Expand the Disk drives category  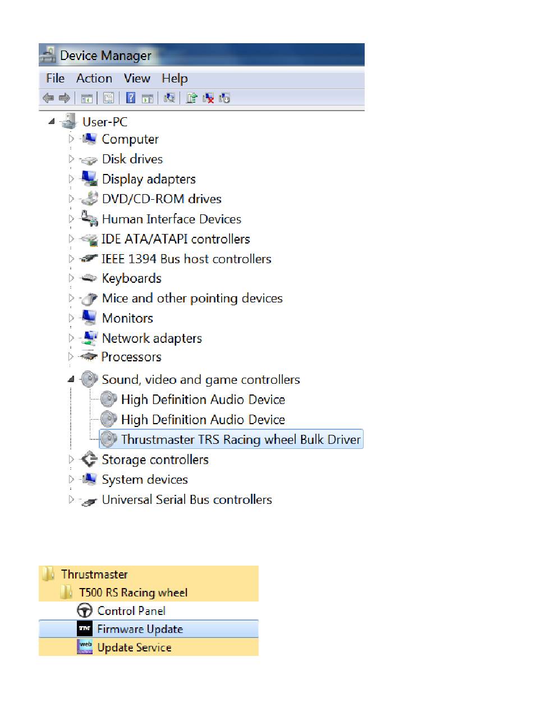(71, 159)
